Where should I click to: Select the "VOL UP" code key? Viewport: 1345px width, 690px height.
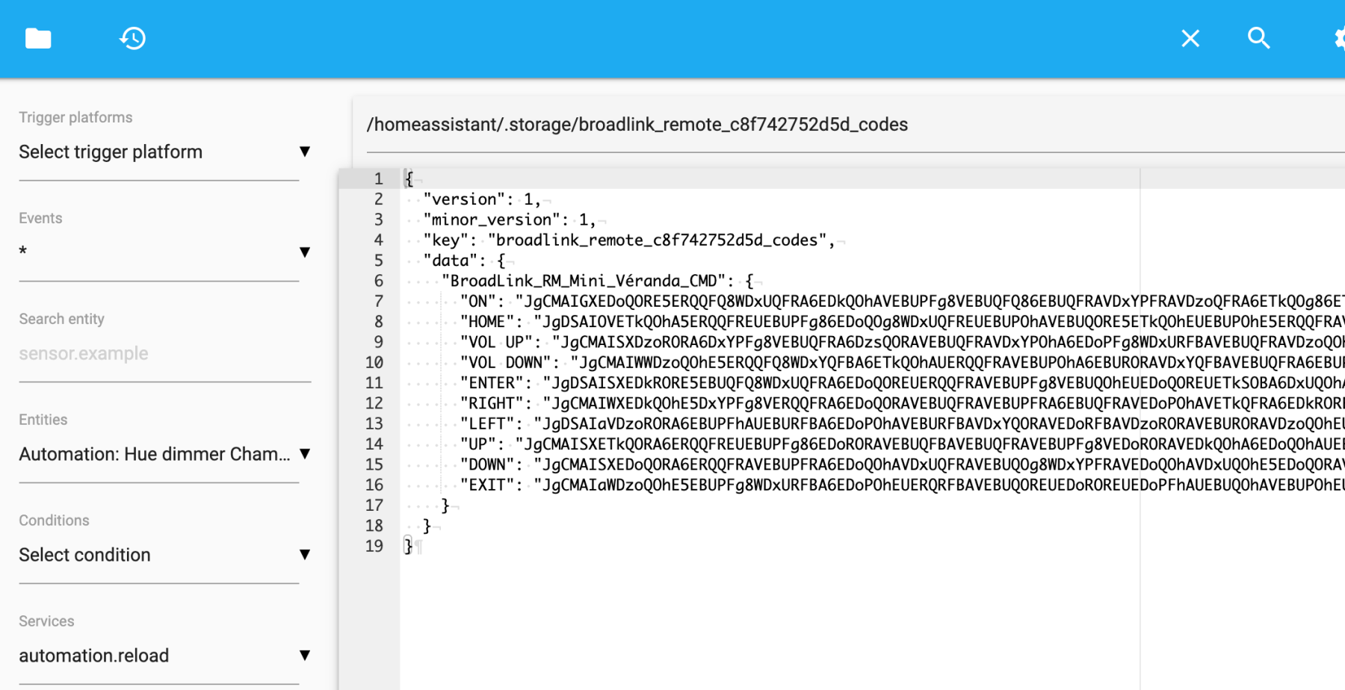point(496,342)
